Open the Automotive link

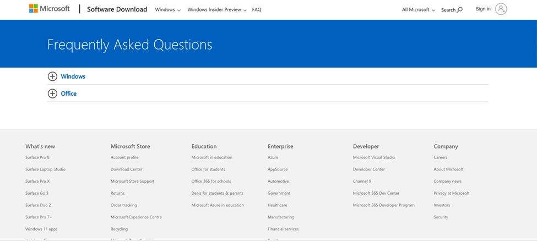coord(278,181)
